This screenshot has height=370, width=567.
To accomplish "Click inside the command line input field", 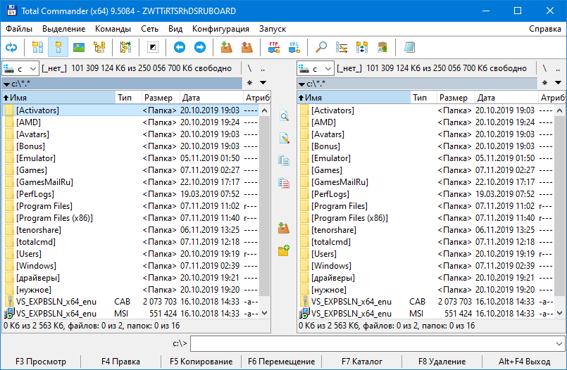I will coord(372,344).
